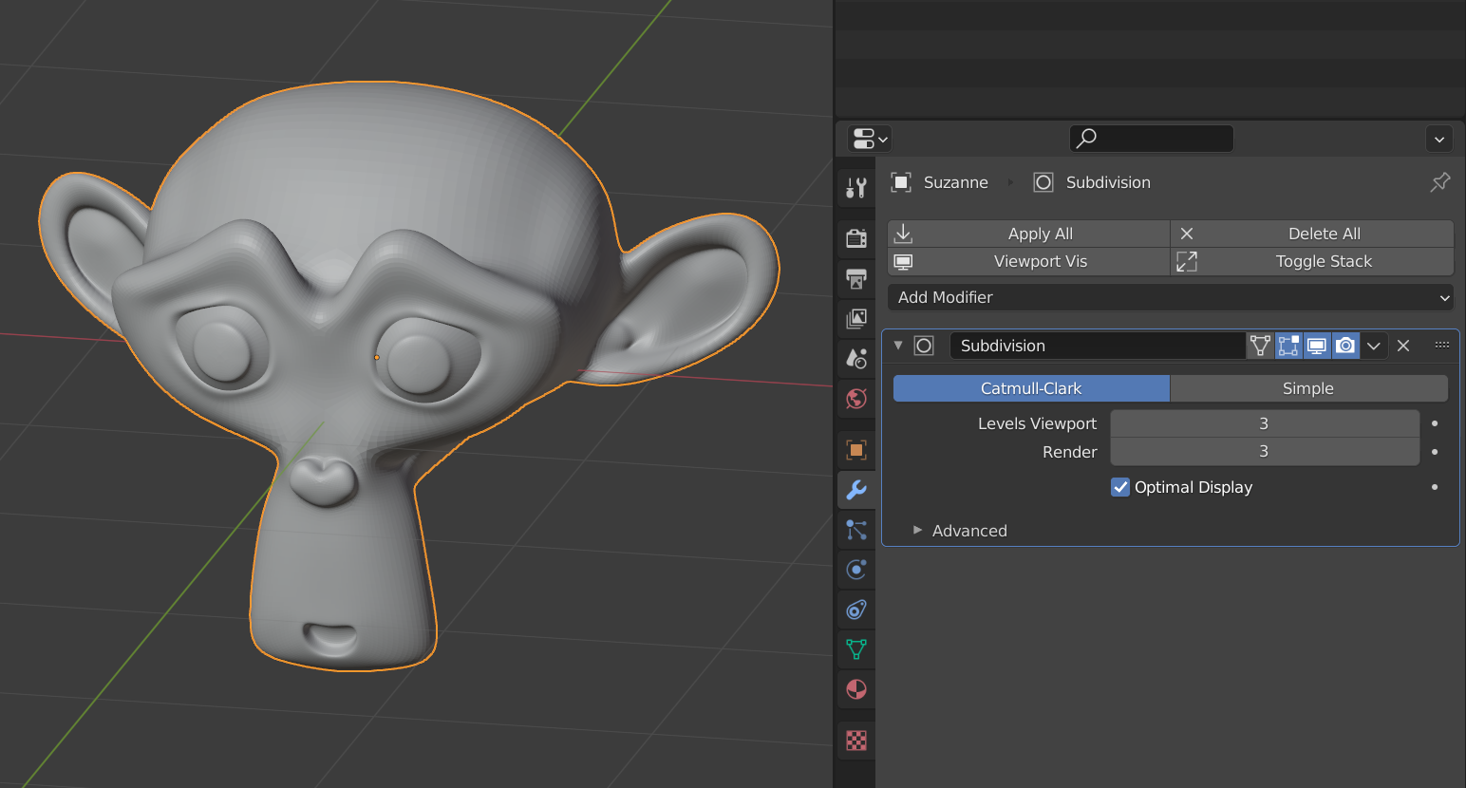
Task: Open the Object properties tab
Action: 856,449
